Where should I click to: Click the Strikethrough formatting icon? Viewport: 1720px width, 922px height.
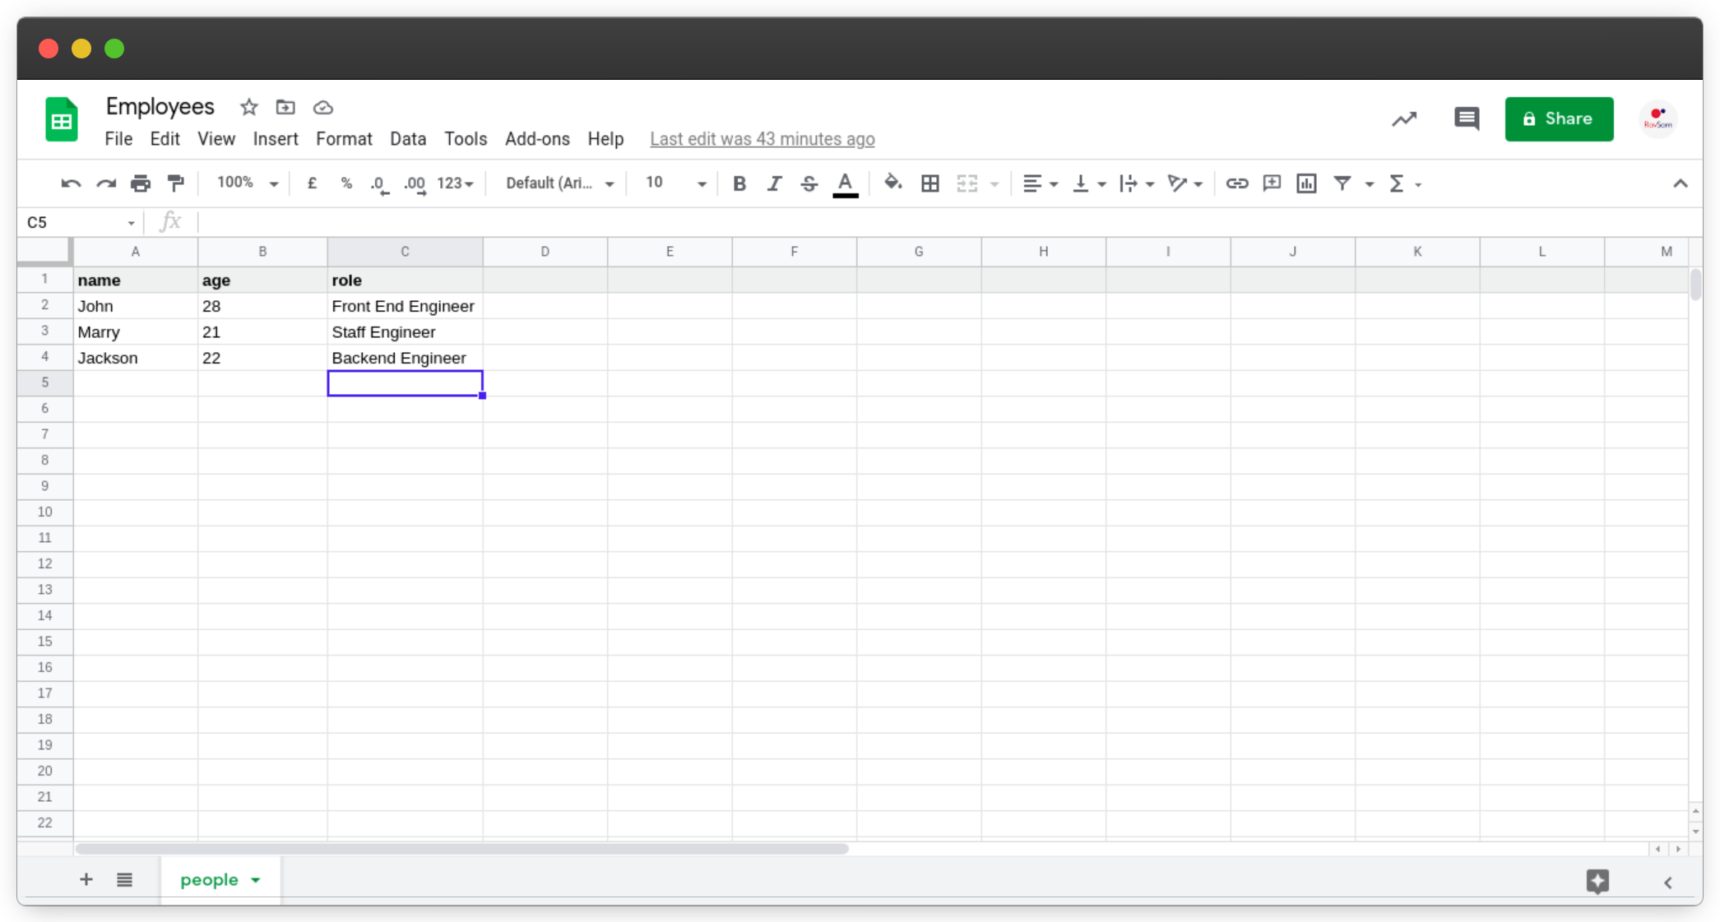[x=809, y=183]
